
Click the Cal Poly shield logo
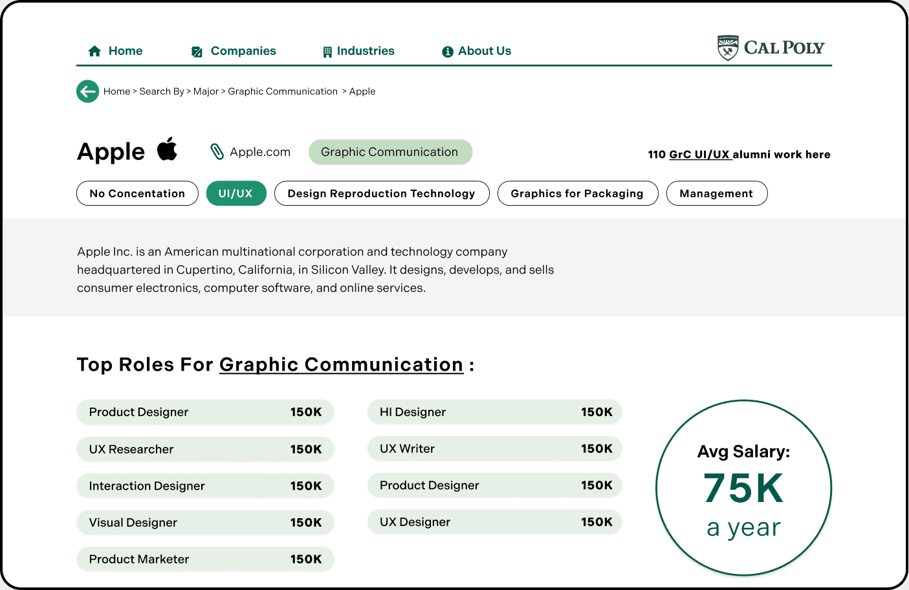point(728,48)
